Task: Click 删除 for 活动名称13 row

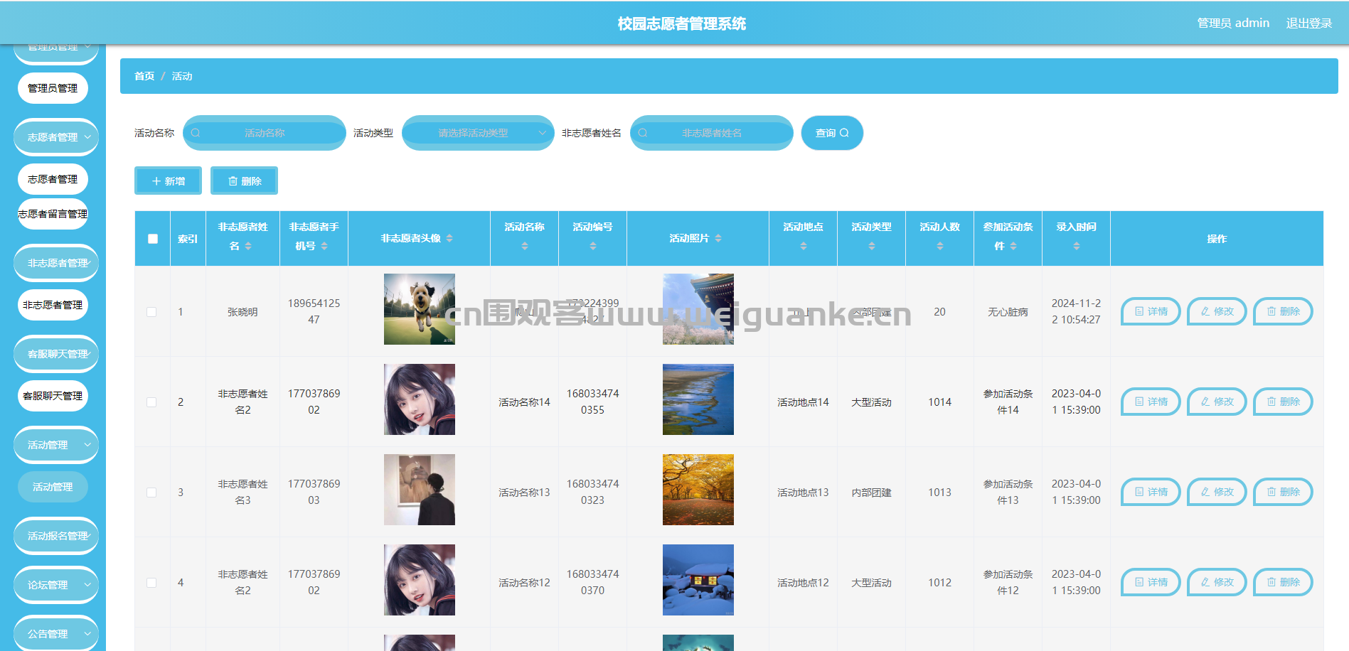Action: pos(1283,492)
